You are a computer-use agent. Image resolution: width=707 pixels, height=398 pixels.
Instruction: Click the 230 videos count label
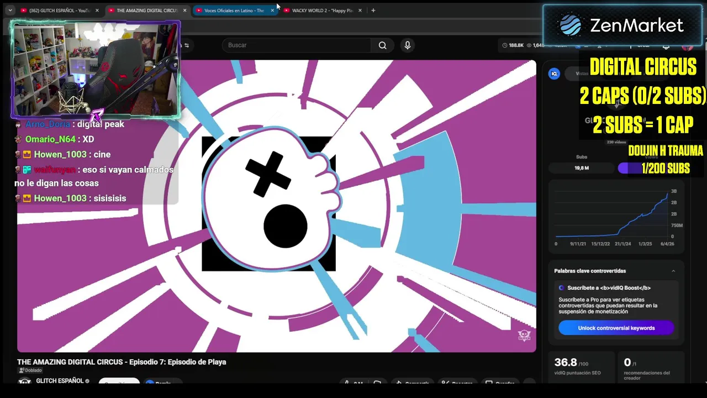[x=616, y=142]
